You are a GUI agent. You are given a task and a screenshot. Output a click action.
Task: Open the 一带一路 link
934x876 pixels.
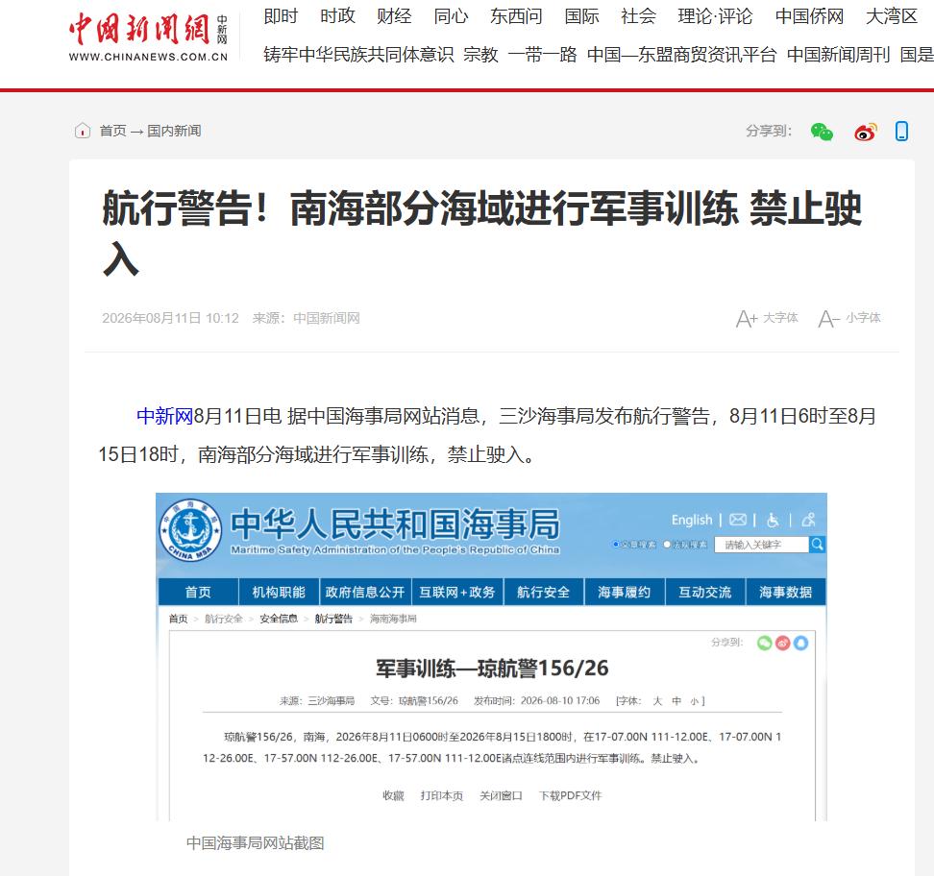tap(542, 55)
